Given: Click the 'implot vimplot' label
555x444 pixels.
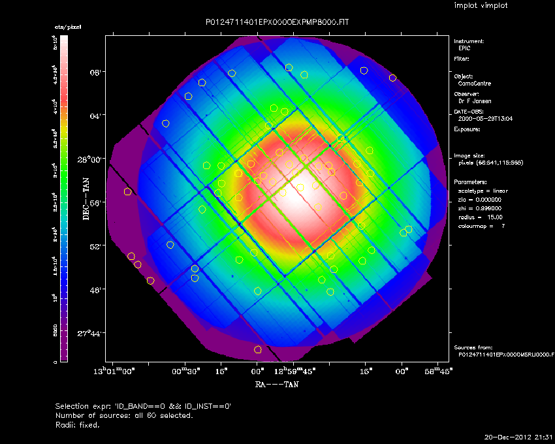Looking at the screenshot, I should pos(481,6).
